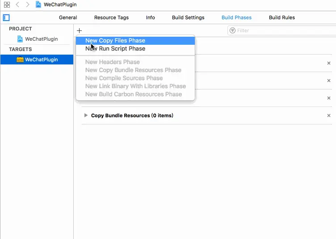Open the related items grid icon

(7, 4)
